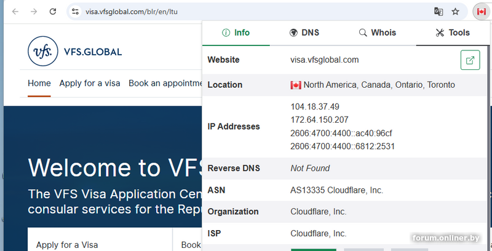Open the Home menu item
This screenshot has width=492, height=251.
coord(39,83)
